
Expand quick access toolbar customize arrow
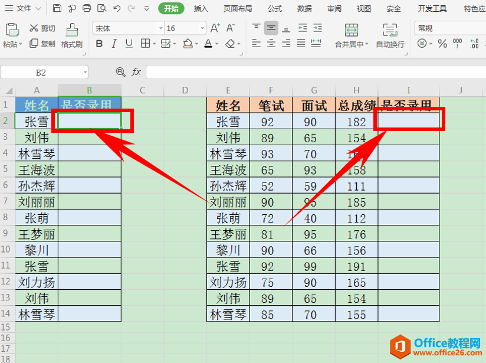click(x=147, y=9)
